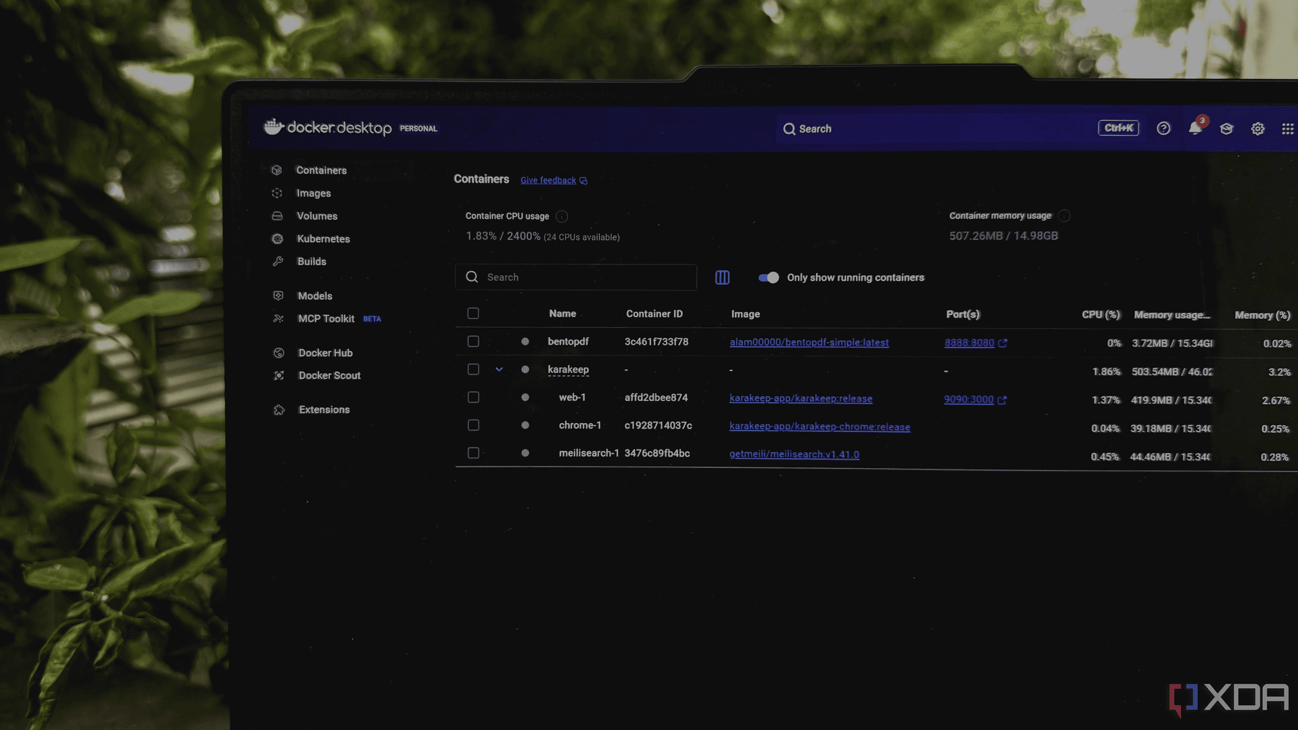The height and width of the screenshot is (730, 1298).
Task: Click the Port(s) column header
Action: tap(963, 314)
